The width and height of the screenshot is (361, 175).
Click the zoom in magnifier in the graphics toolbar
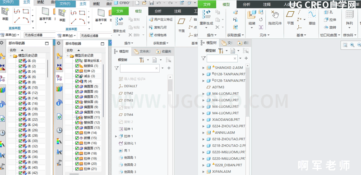coord(352,45)
